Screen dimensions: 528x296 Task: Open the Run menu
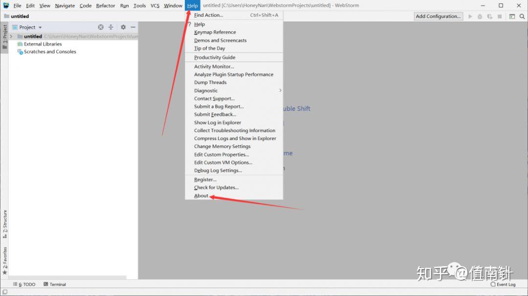click(x=124, y=5)
